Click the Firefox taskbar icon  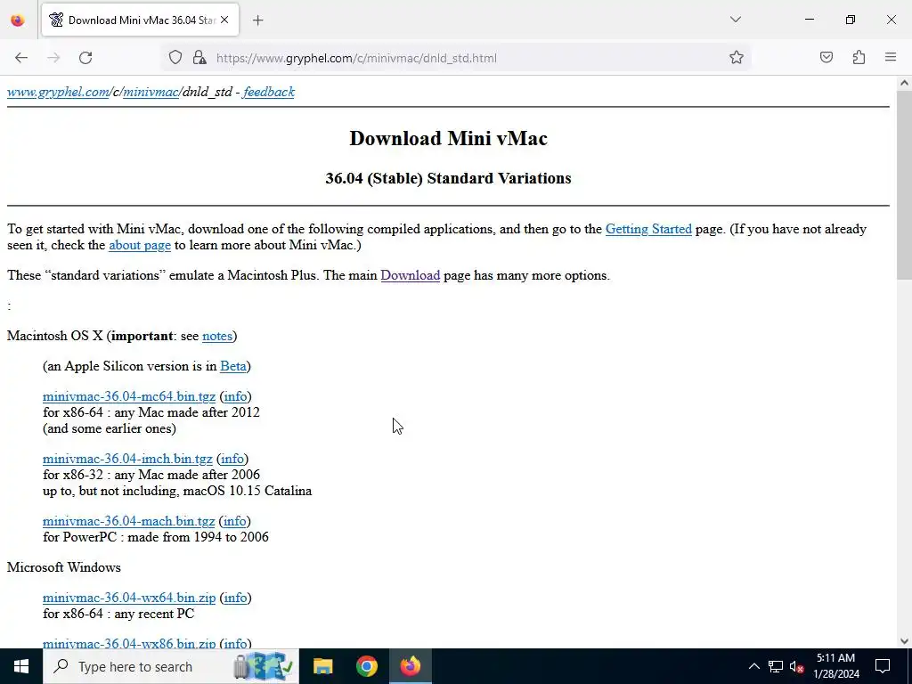[410, 666]
